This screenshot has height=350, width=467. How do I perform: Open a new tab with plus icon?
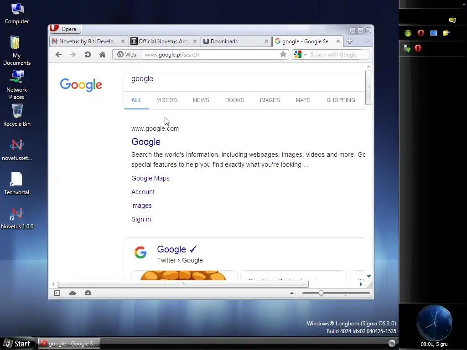(350, 41)
